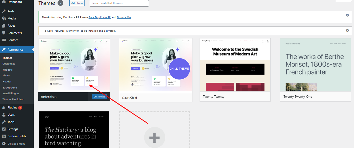The height and width of the screenshot is (148, 354).
Task: Go to Pages menu item
Action: point(11,26)
